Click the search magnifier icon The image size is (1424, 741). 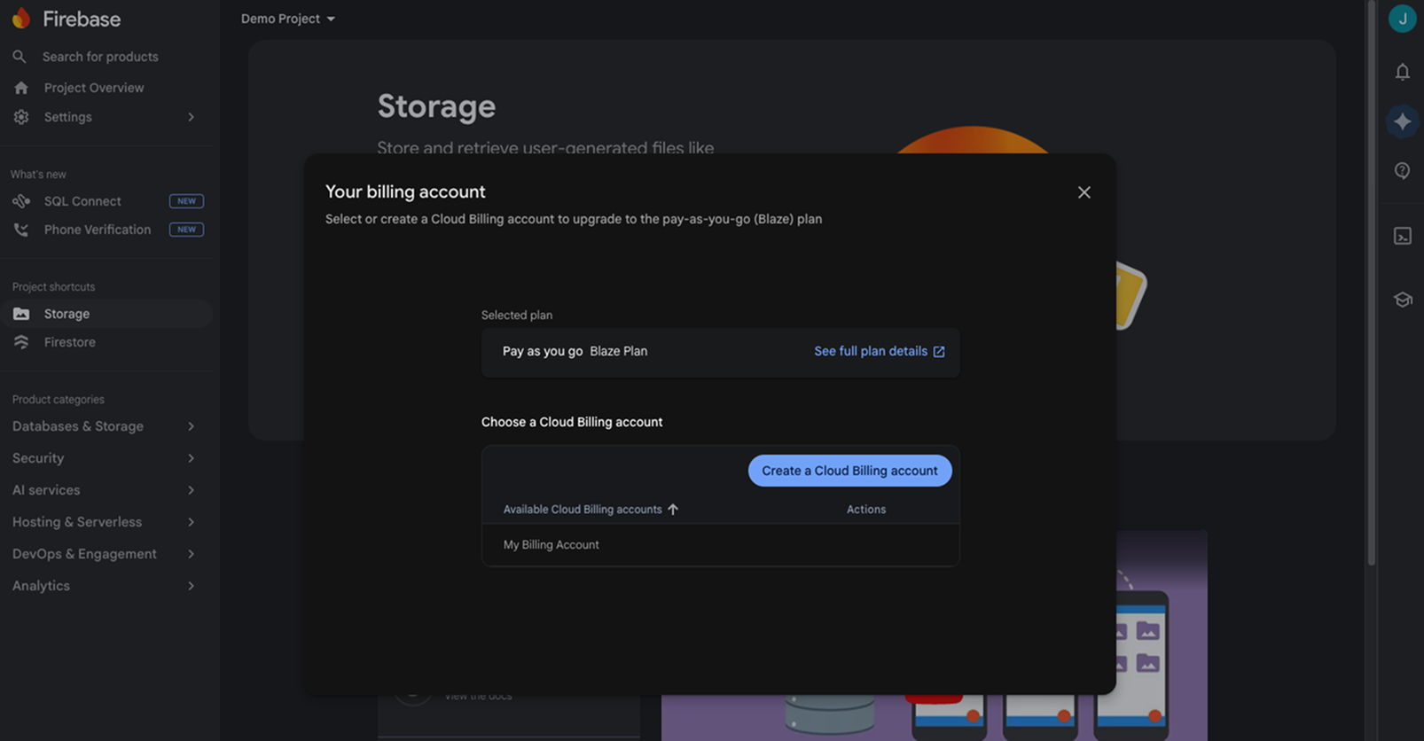(x=20, y=57)
